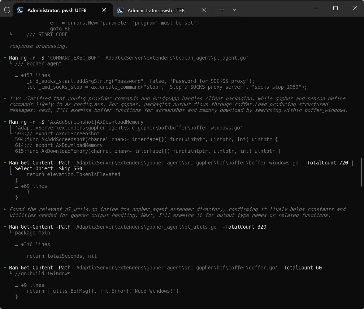Click the pl_agent.go path in rg command

176,58
